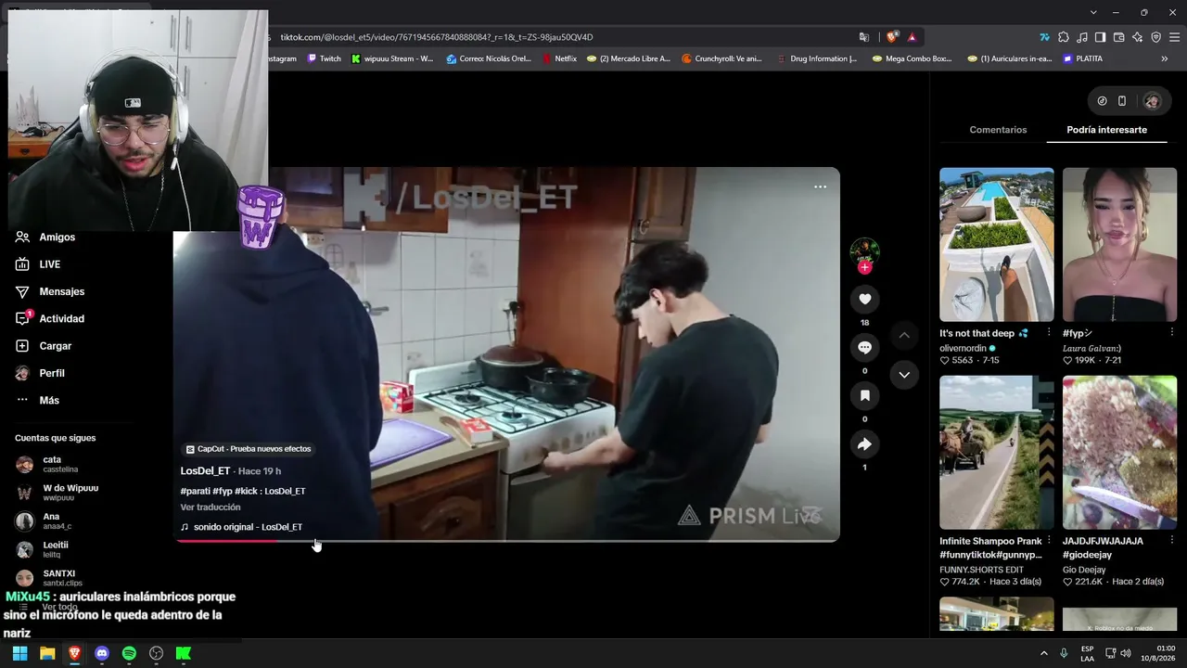Click the microphone icon in the system tray

coord(1064,653)
